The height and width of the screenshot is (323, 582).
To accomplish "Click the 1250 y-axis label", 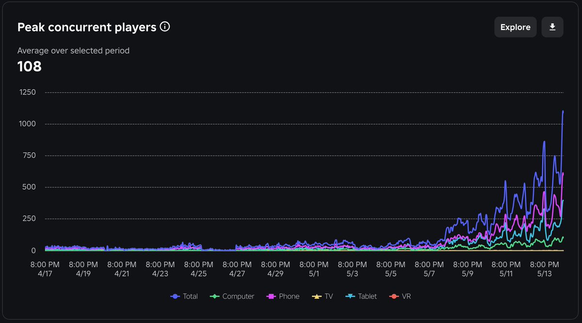I will (27, 92).
